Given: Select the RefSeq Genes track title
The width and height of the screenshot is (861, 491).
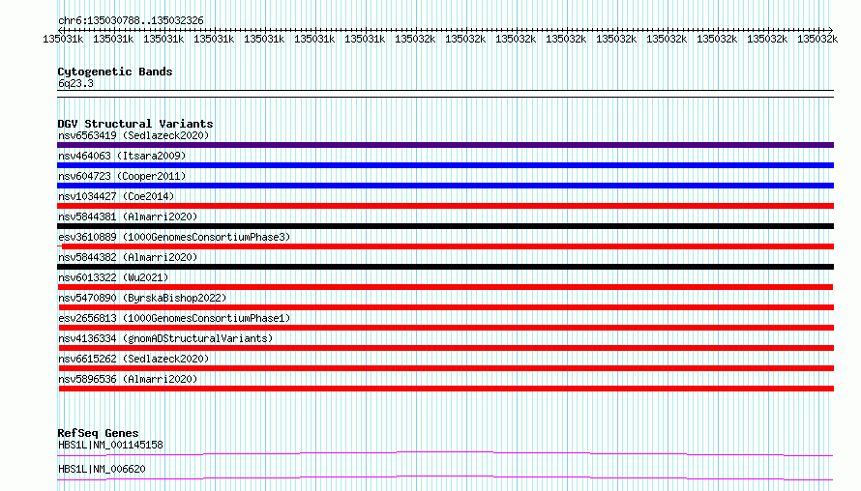Looking at the screenshot, I should (98, 433).
